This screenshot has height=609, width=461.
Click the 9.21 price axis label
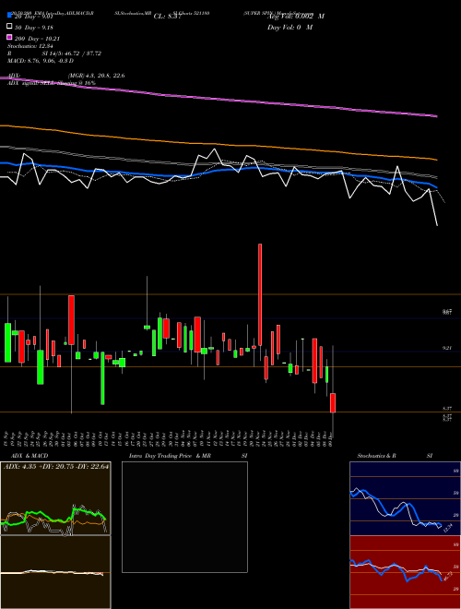447,349
